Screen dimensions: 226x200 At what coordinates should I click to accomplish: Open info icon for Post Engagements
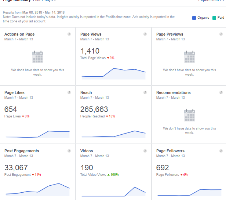coord(69,151)
